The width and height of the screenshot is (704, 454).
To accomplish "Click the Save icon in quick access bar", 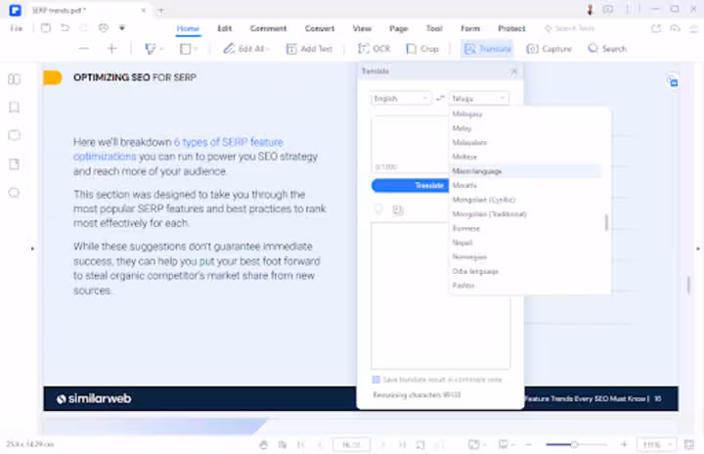I will (46, 27).
